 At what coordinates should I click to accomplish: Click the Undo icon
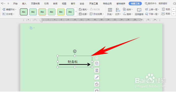click(x=2, y=4)
